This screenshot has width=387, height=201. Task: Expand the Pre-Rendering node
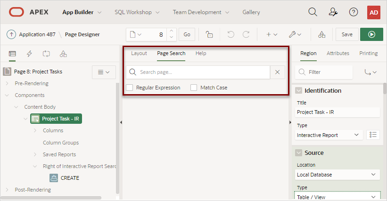pyautogui.click(x=7, y=83)
